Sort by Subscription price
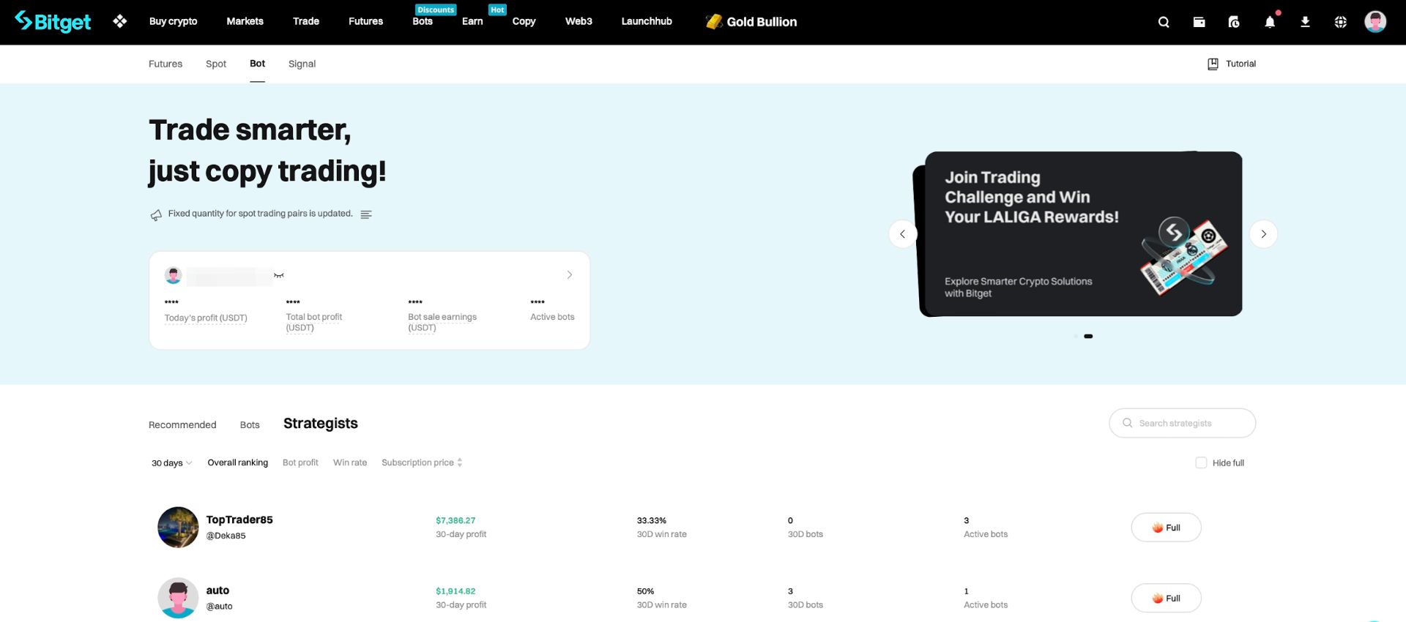 [422, 462]
